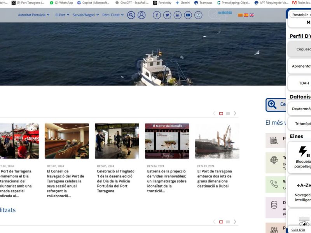Select the second page dot of lower carousel

click(x=228, y=222)
